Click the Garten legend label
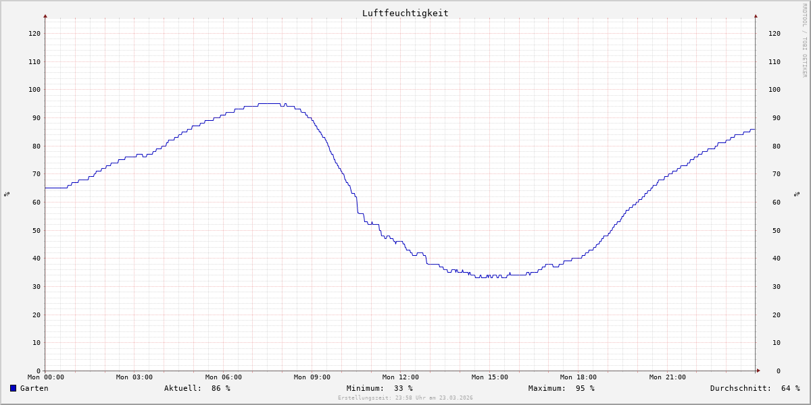 click(x=34, y=388)
